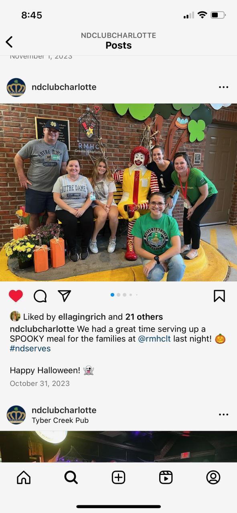237x513 pixels.
Task: Open the Tyber Creek Pub location
Action: (x=60, y=420)
